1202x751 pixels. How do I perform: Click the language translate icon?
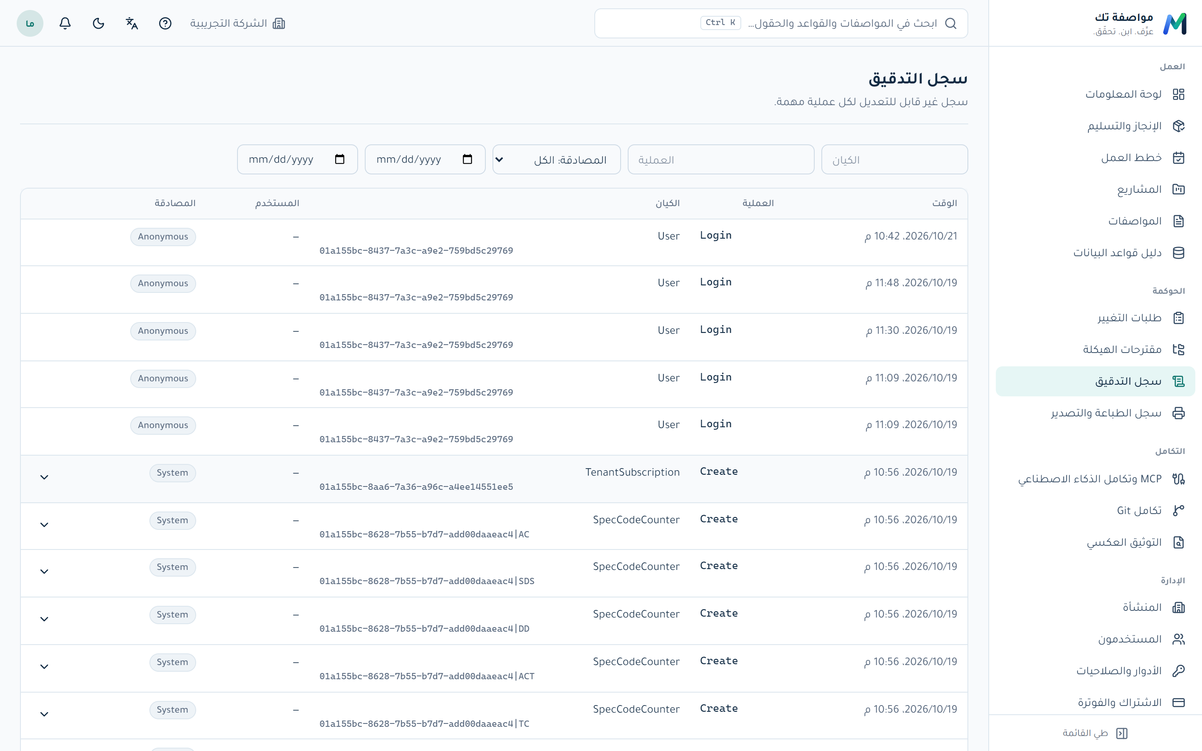click(131, 23)
